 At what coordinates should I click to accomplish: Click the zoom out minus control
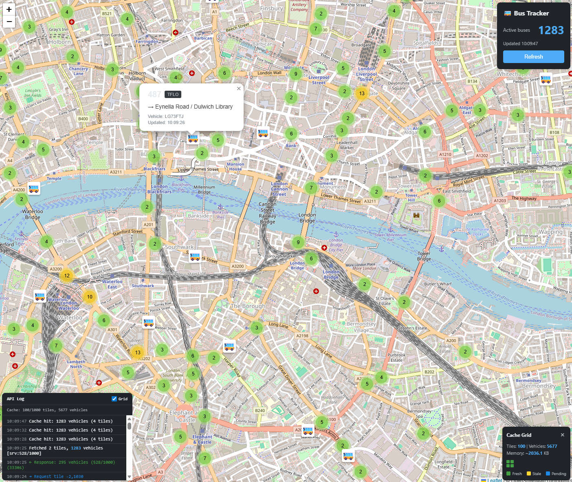pos(9,22)
